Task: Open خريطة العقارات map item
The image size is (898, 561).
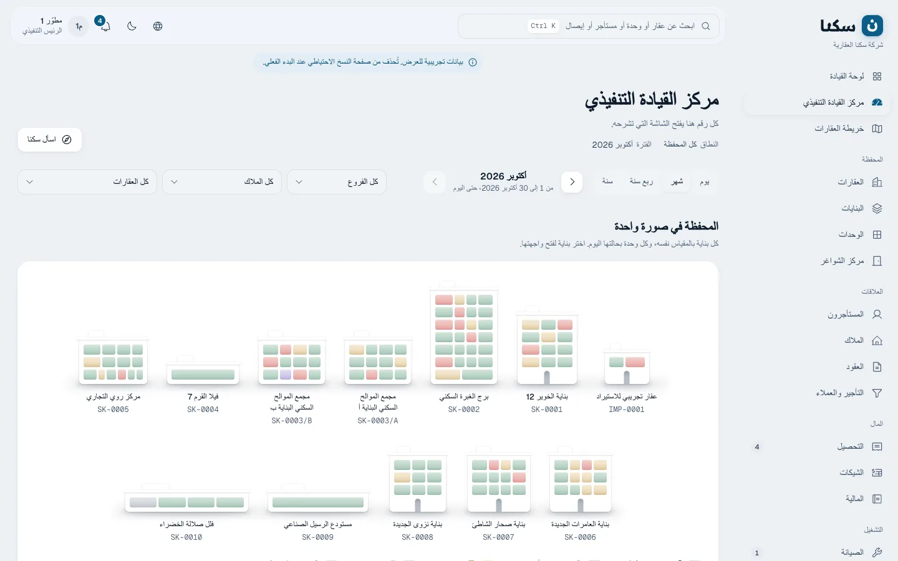Action: [x=817, y=128]
